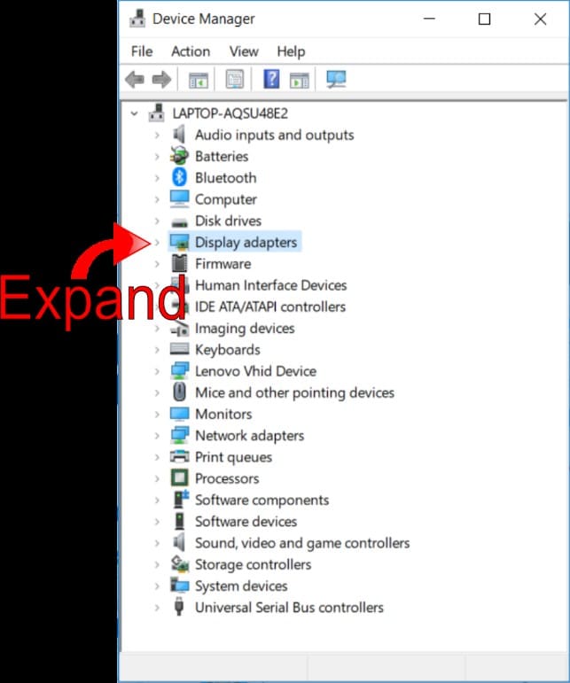Click the Bluetooth device icon
Image resolution: width=570 pixels, height=683 pixels.
pos(180,178)
